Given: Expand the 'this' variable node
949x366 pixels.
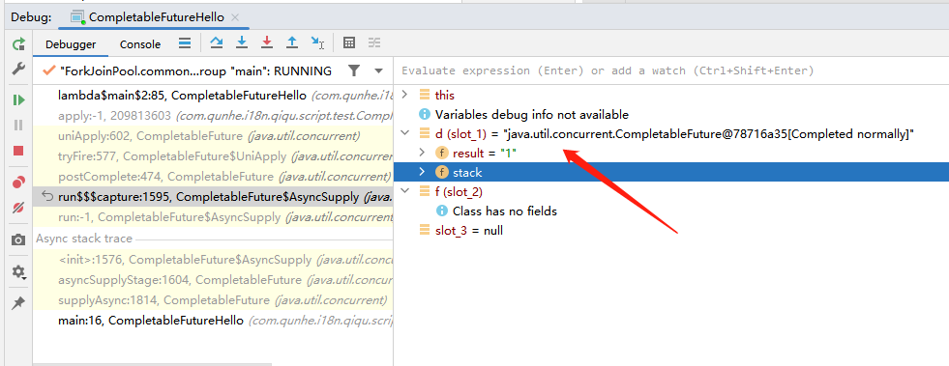Looking at the screenshot, I should 405,96.
